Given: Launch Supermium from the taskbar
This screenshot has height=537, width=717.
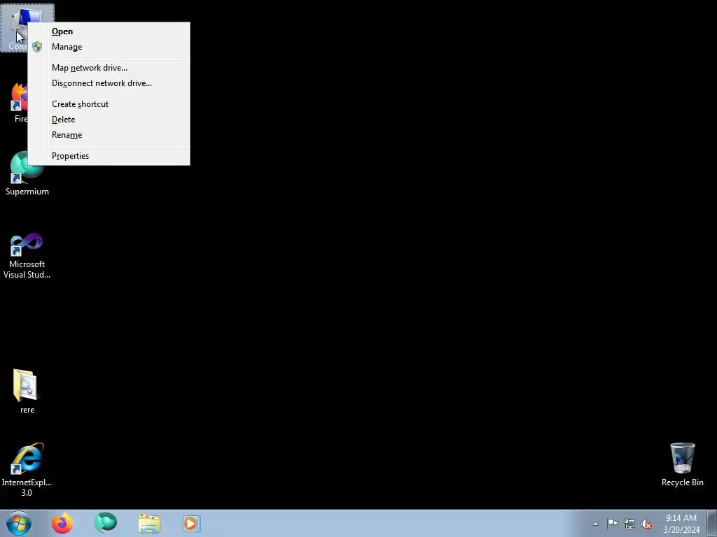Looking at the screenshot, I should (x=106, y=523).
